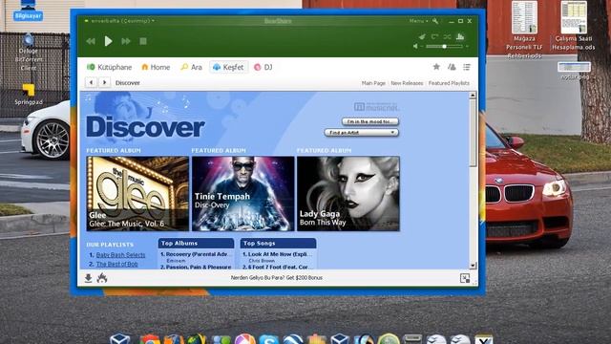Toggle the shuffle mode icon
611x344 pixels.
[447, 36]
